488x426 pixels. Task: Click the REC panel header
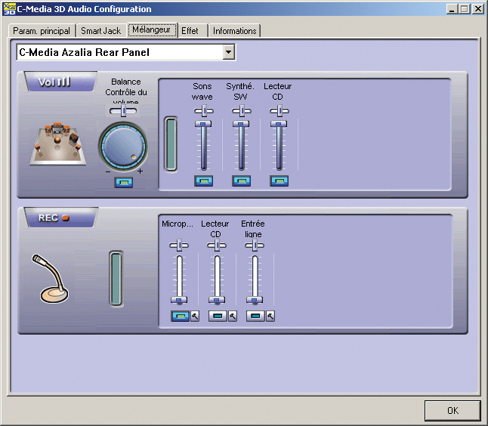point(60,218)
